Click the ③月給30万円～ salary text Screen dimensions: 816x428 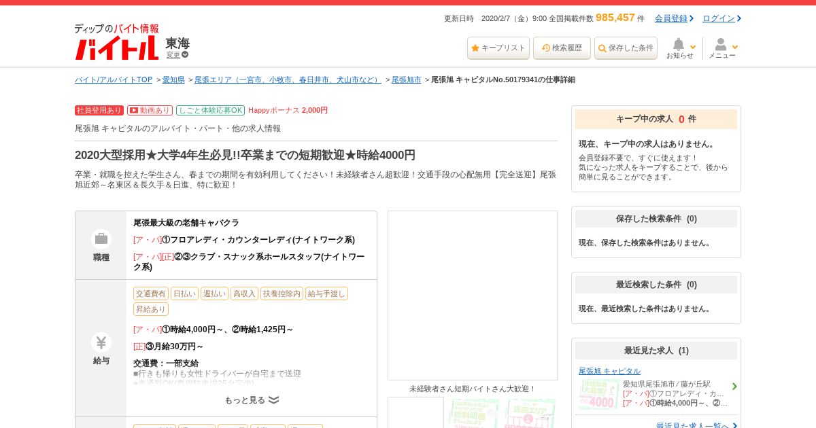[x=175, y=346]
